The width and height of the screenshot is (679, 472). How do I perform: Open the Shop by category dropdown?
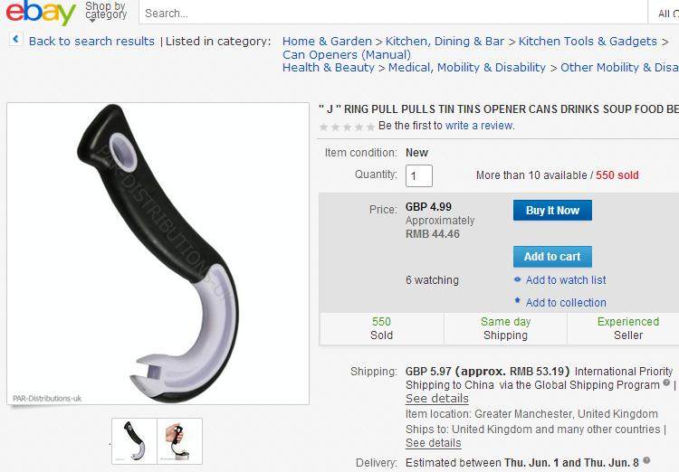(x=106, y=12)
